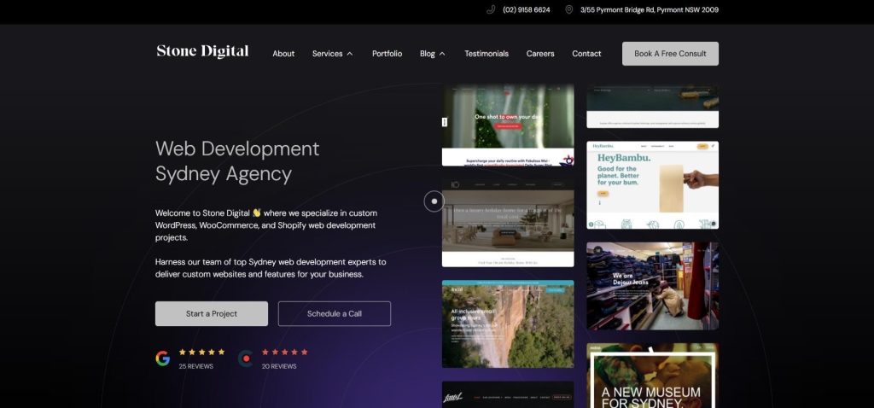The width and height of the screenshot is (874, 408).
Task: Click the 'Welcome to Stone Digital' paragraph
Action: tap(266, 225)
